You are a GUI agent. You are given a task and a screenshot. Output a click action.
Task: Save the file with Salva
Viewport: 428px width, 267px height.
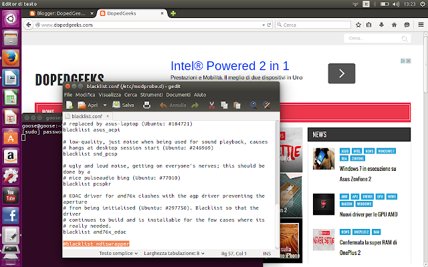point(123,105)
